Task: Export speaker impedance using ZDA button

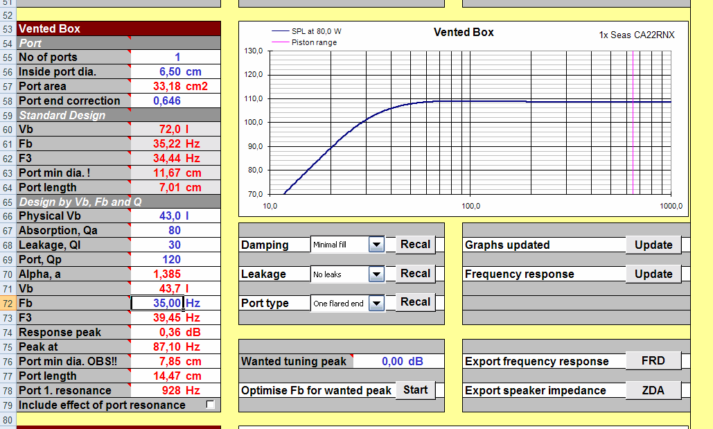Action: point(653,390)
